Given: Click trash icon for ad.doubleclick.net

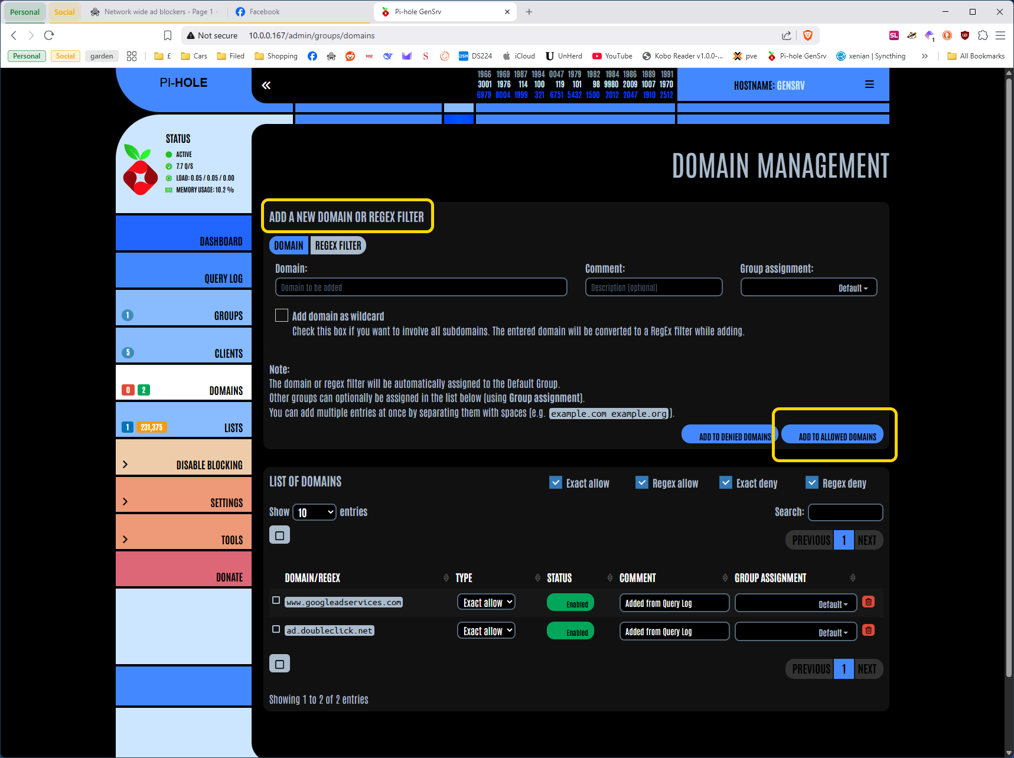Looking at the screenshot, I should click(868, 630).
